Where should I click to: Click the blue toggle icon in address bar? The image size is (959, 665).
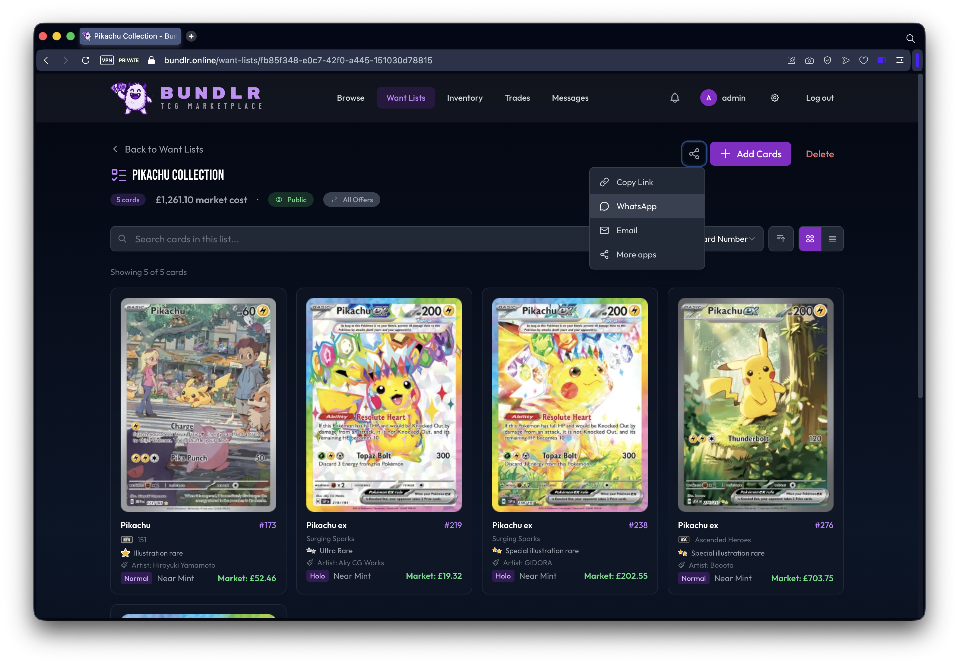pyautogui.click(x=881, y=60)
